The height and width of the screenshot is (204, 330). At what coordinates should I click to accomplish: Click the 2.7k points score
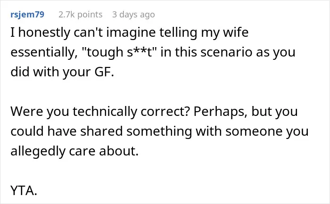(81, 15)
